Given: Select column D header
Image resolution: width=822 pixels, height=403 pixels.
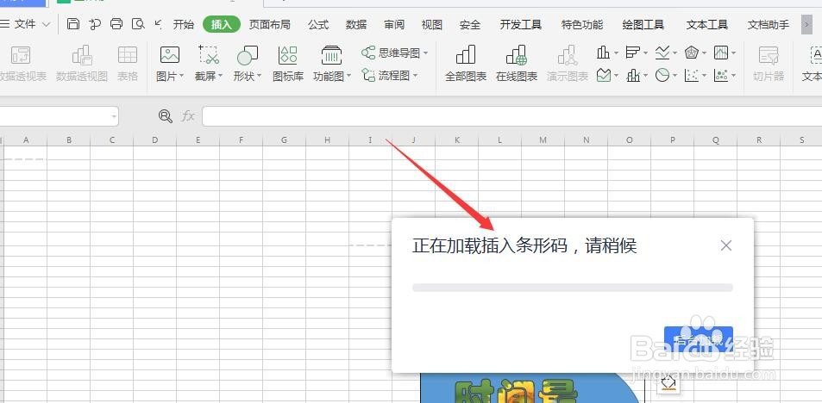Looking at the screenshot, I should click(154, 139).
